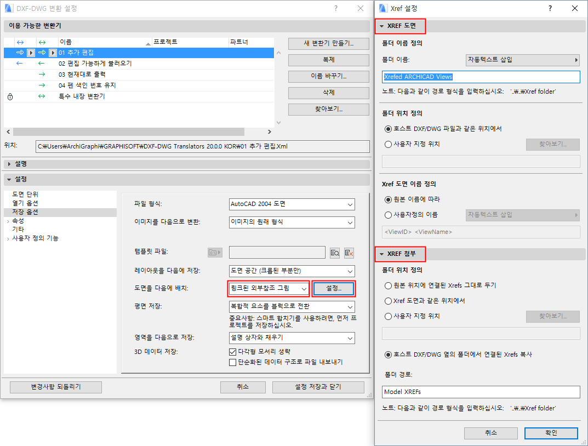Click green double-arrow column header icon

(x=42, y=42)
